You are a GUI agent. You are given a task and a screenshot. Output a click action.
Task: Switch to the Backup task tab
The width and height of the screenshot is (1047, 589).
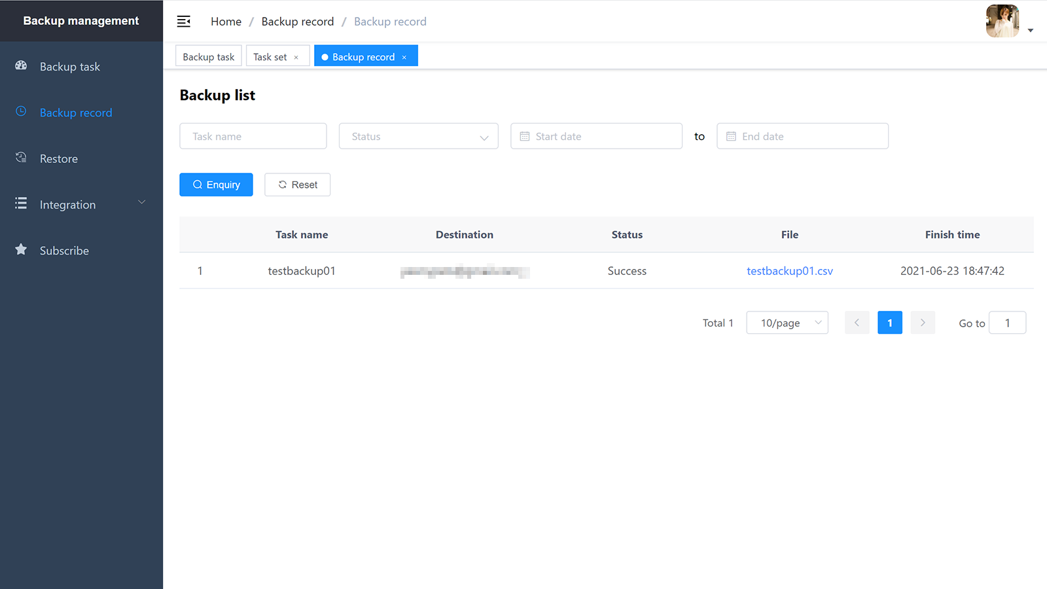coord(208,57)
